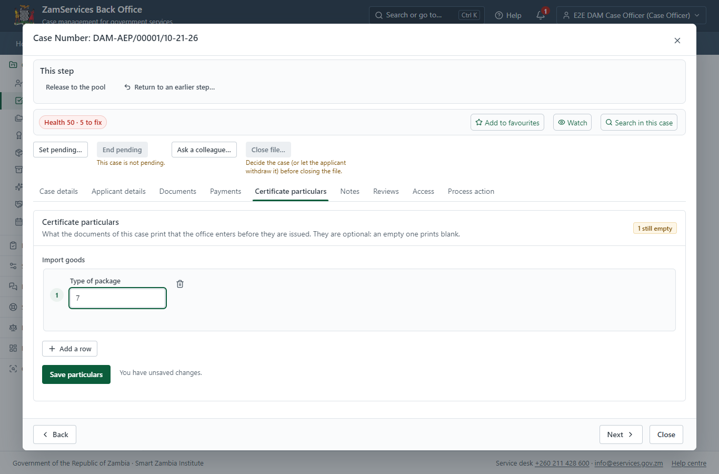The image size is (719, 474).
Task: Open the scan-search sidebar icon
Action: click(13, 369)
